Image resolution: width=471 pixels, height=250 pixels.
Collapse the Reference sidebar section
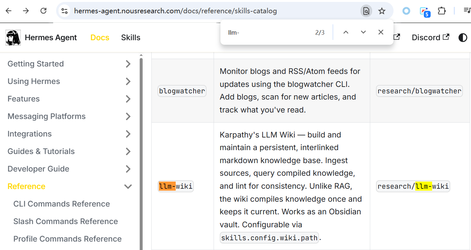(128, 186)
